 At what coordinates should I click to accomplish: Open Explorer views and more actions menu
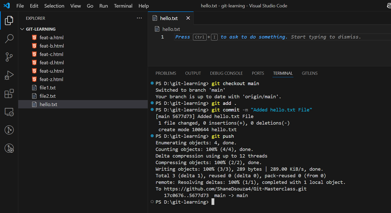tap(139, 18)
